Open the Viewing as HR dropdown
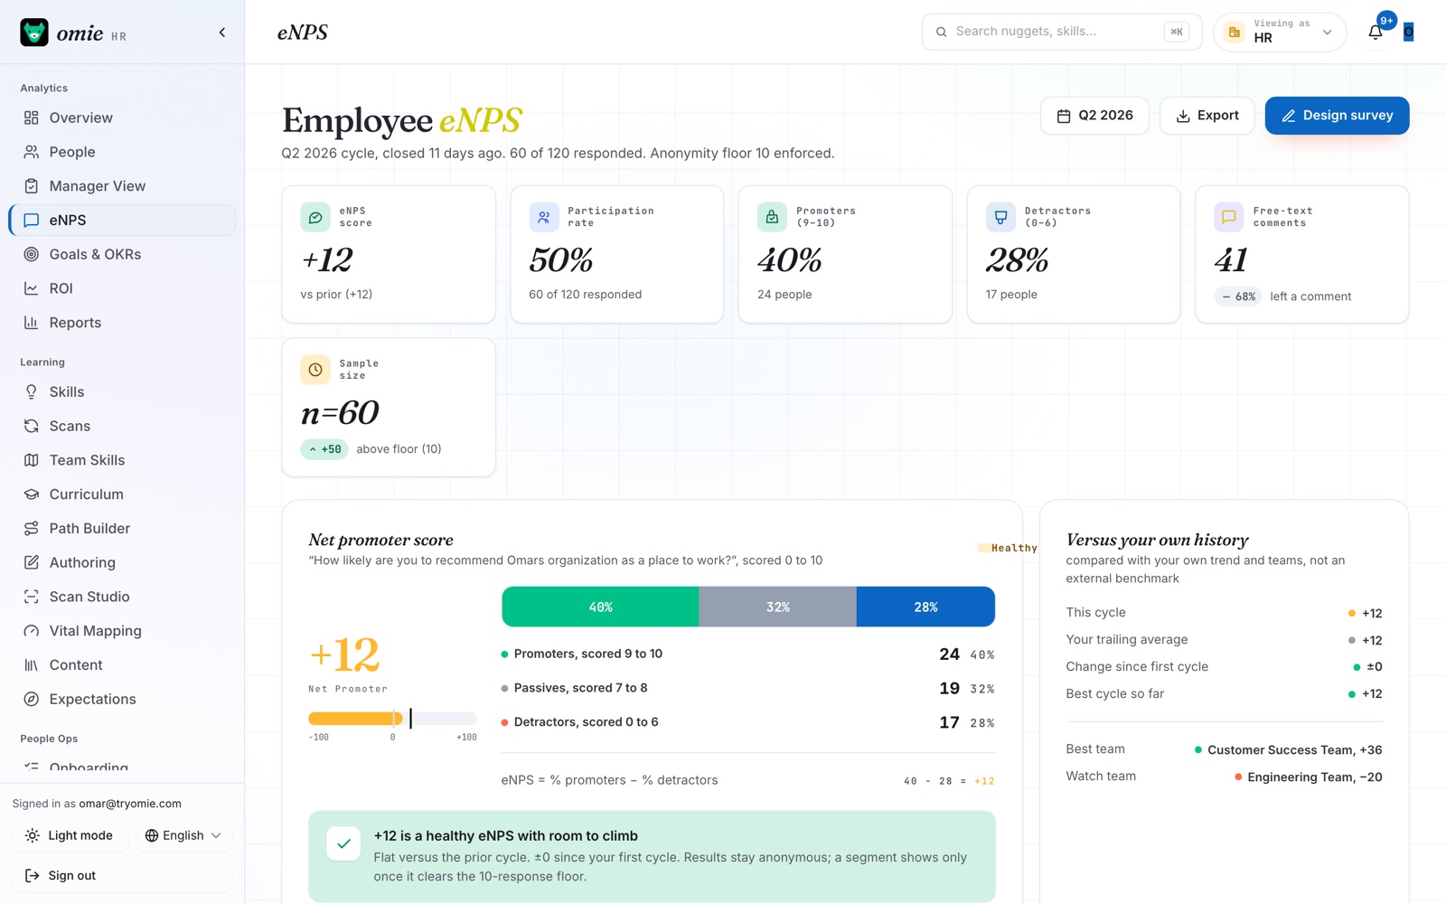Viewport: 1446px width, 904px height. coord(1280,32)
